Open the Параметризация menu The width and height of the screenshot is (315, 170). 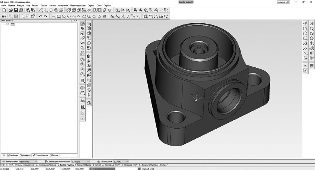(77, 6)
